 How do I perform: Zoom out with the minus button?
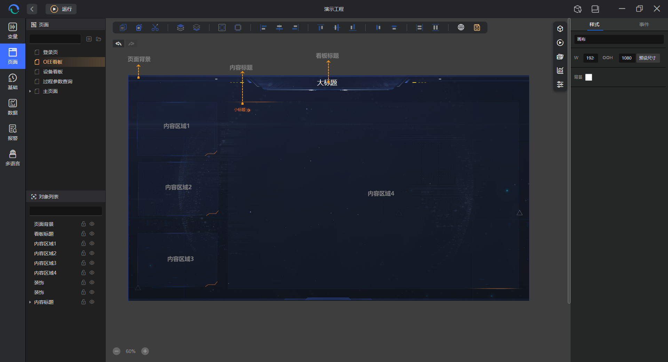117,351
